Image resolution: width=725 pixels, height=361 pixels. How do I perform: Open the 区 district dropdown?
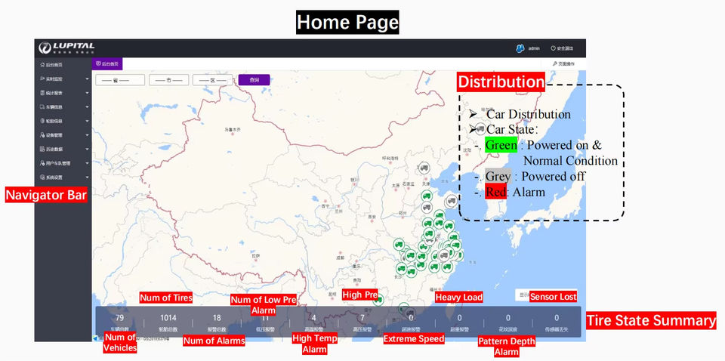(213, 80)
